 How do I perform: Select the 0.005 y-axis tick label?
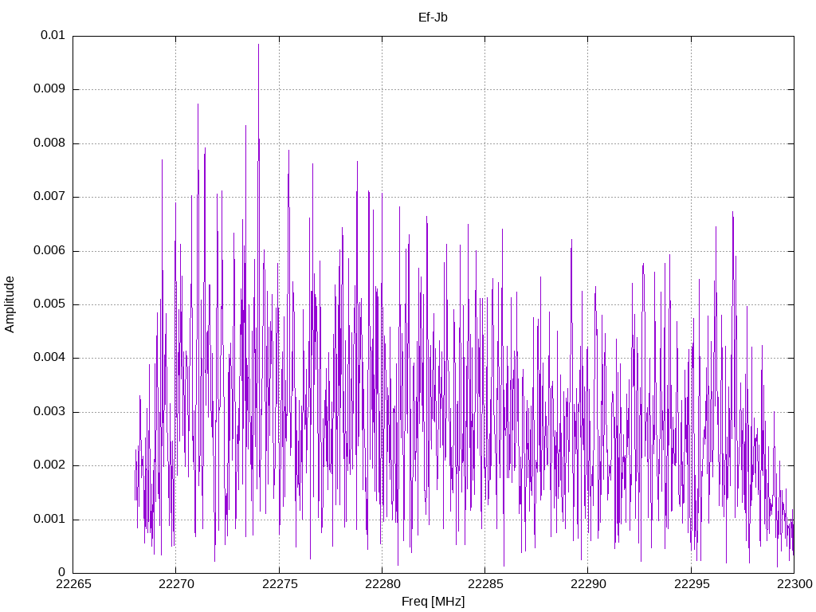point(49,304)
